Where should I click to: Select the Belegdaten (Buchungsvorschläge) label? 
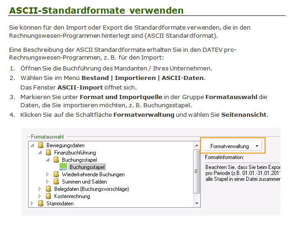pos(91,189)
